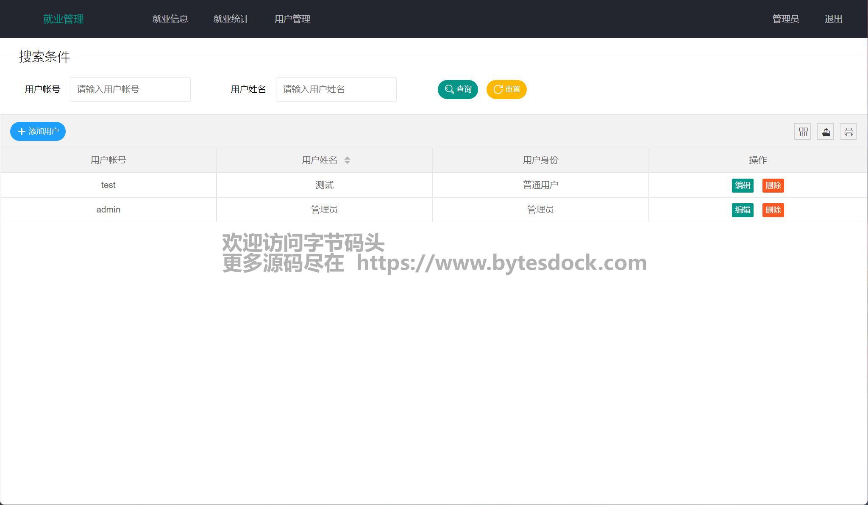Edit the test user row
The image size is (868, 505).
(x=742, y=185)
